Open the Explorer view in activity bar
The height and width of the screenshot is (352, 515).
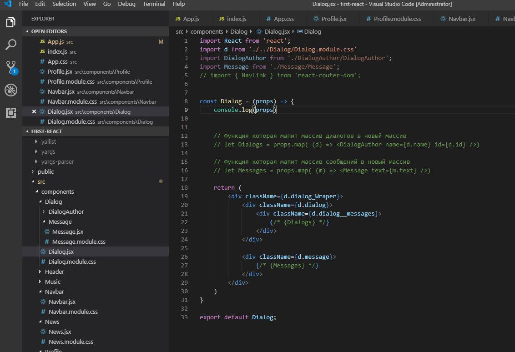pyautogui.click(x=10, y=22)
